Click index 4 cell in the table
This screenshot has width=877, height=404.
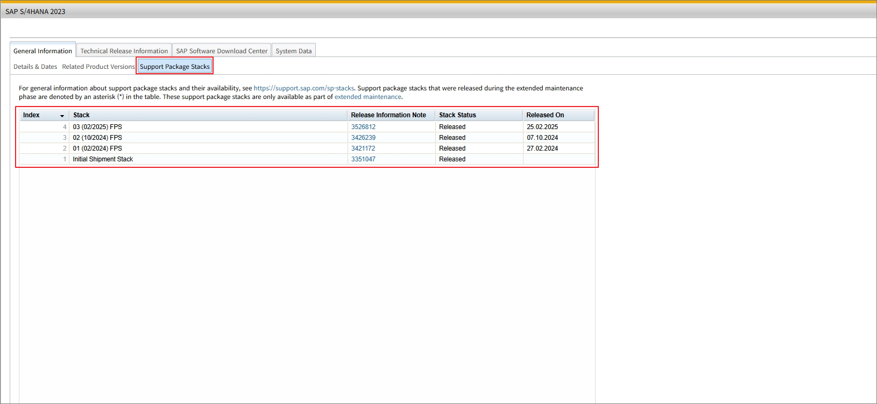(44, 127)
